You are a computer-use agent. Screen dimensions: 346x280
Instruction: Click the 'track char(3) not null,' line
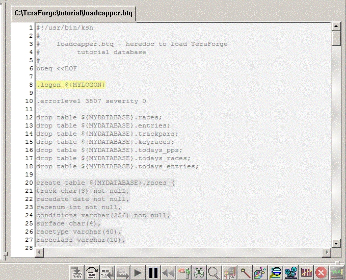coord(83,191)
